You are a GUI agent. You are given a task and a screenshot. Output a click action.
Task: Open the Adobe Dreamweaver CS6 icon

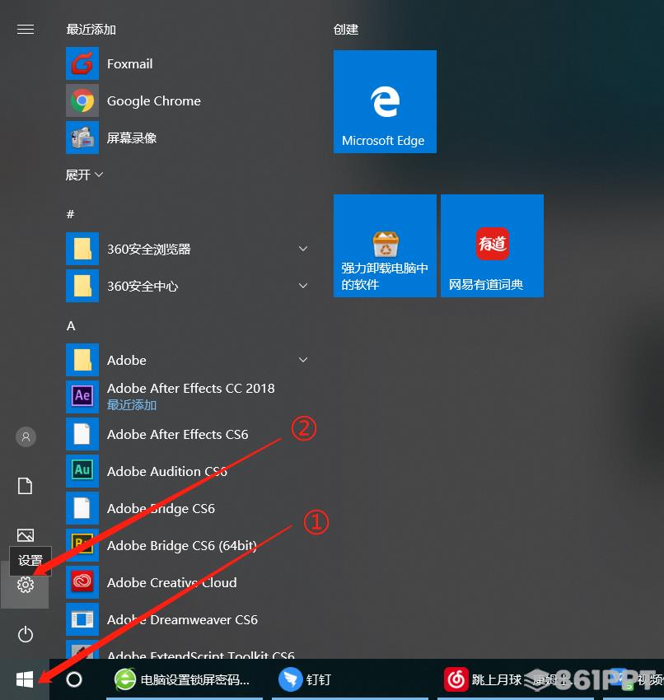tap(82, 619)
